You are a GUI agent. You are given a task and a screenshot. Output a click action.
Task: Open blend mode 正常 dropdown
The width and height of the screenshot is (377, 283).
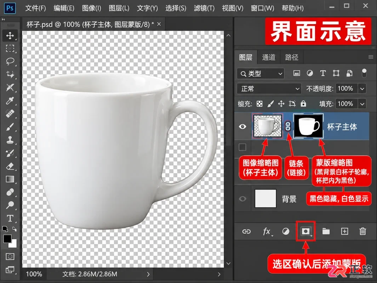click(269, 89)
